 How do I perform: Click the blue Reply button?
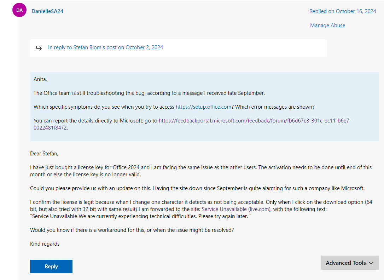[51, 267]
